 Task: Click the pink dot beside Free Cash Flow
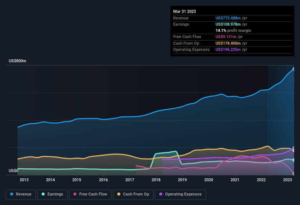75,194
